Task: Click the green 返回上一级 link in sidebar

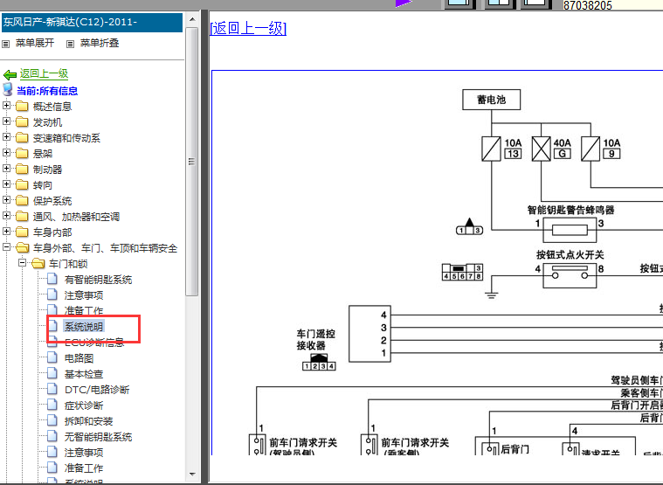Action: (44, 74)
